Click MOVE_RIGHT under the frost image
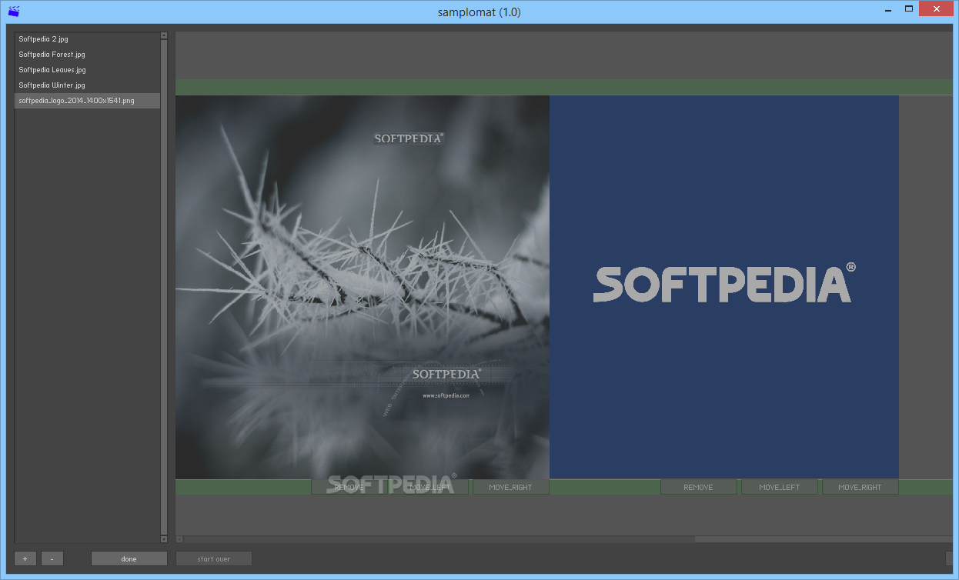The image size is (959, 580). click(x=511, y=487)
